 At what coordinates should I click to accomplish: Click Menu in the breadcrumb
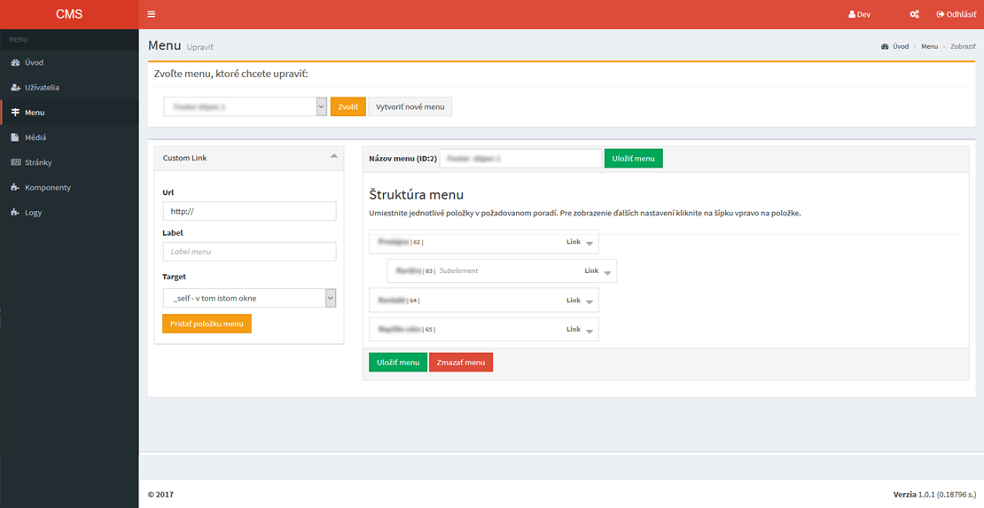[x=929, y=46]
